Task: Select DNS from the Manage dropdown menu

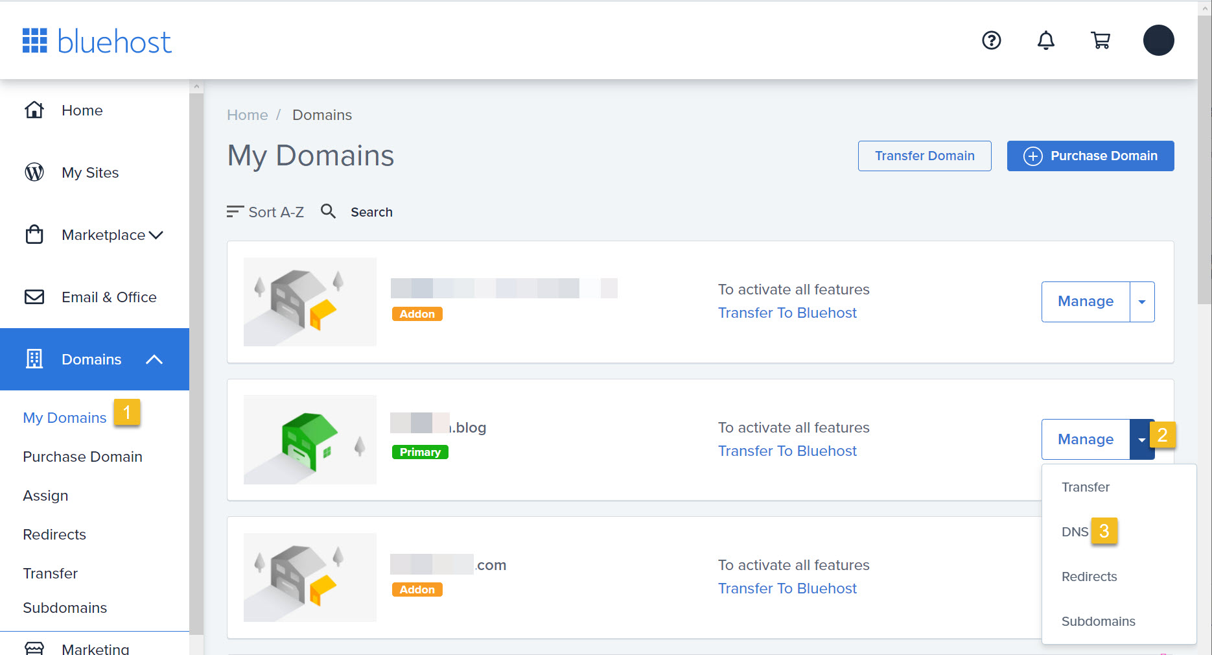Action: coord(1075,532)
